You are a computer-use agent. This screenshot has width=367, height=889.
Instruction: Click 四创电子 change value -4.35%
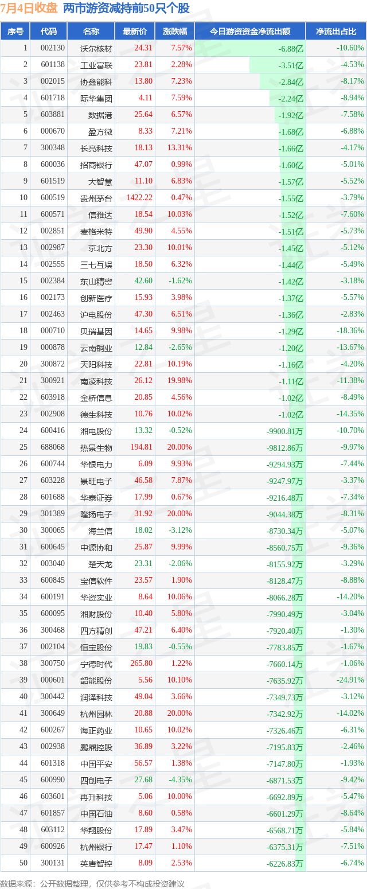[x=181, y=780]
